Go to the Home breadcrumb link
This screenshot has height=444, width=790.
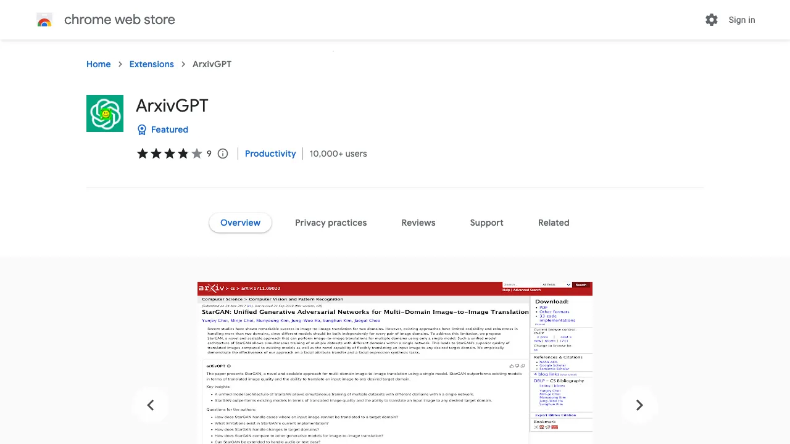point(99,64)
